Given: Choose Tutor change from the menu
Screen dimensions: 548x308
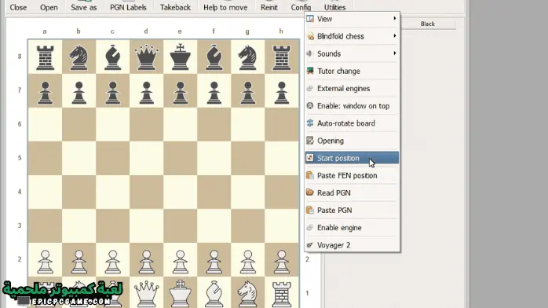Looking at the screenshot, I should point(352,71).
